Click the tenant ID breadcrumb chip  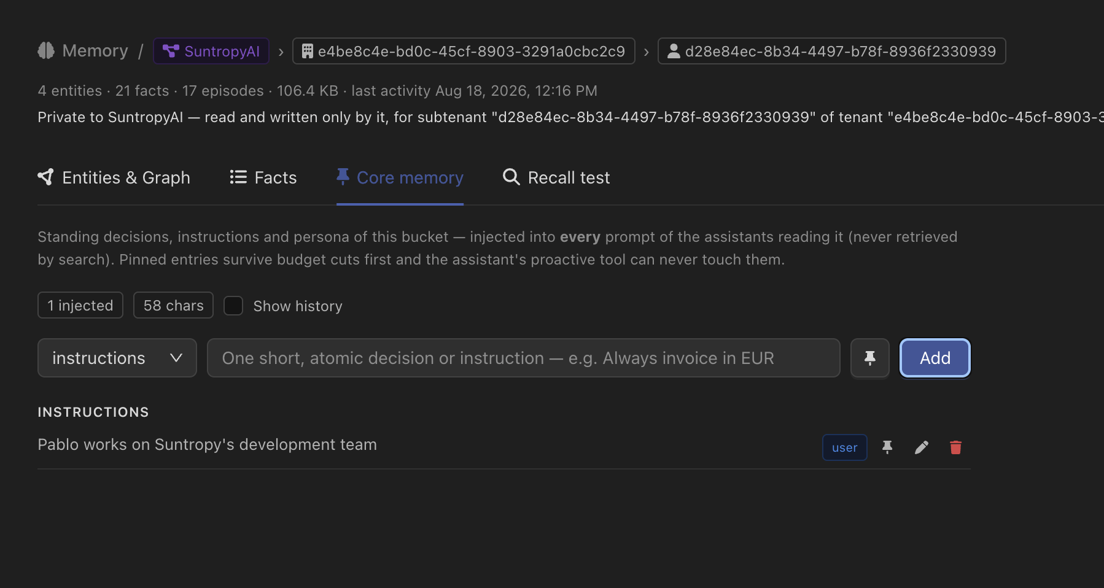[x=464, y=51]
